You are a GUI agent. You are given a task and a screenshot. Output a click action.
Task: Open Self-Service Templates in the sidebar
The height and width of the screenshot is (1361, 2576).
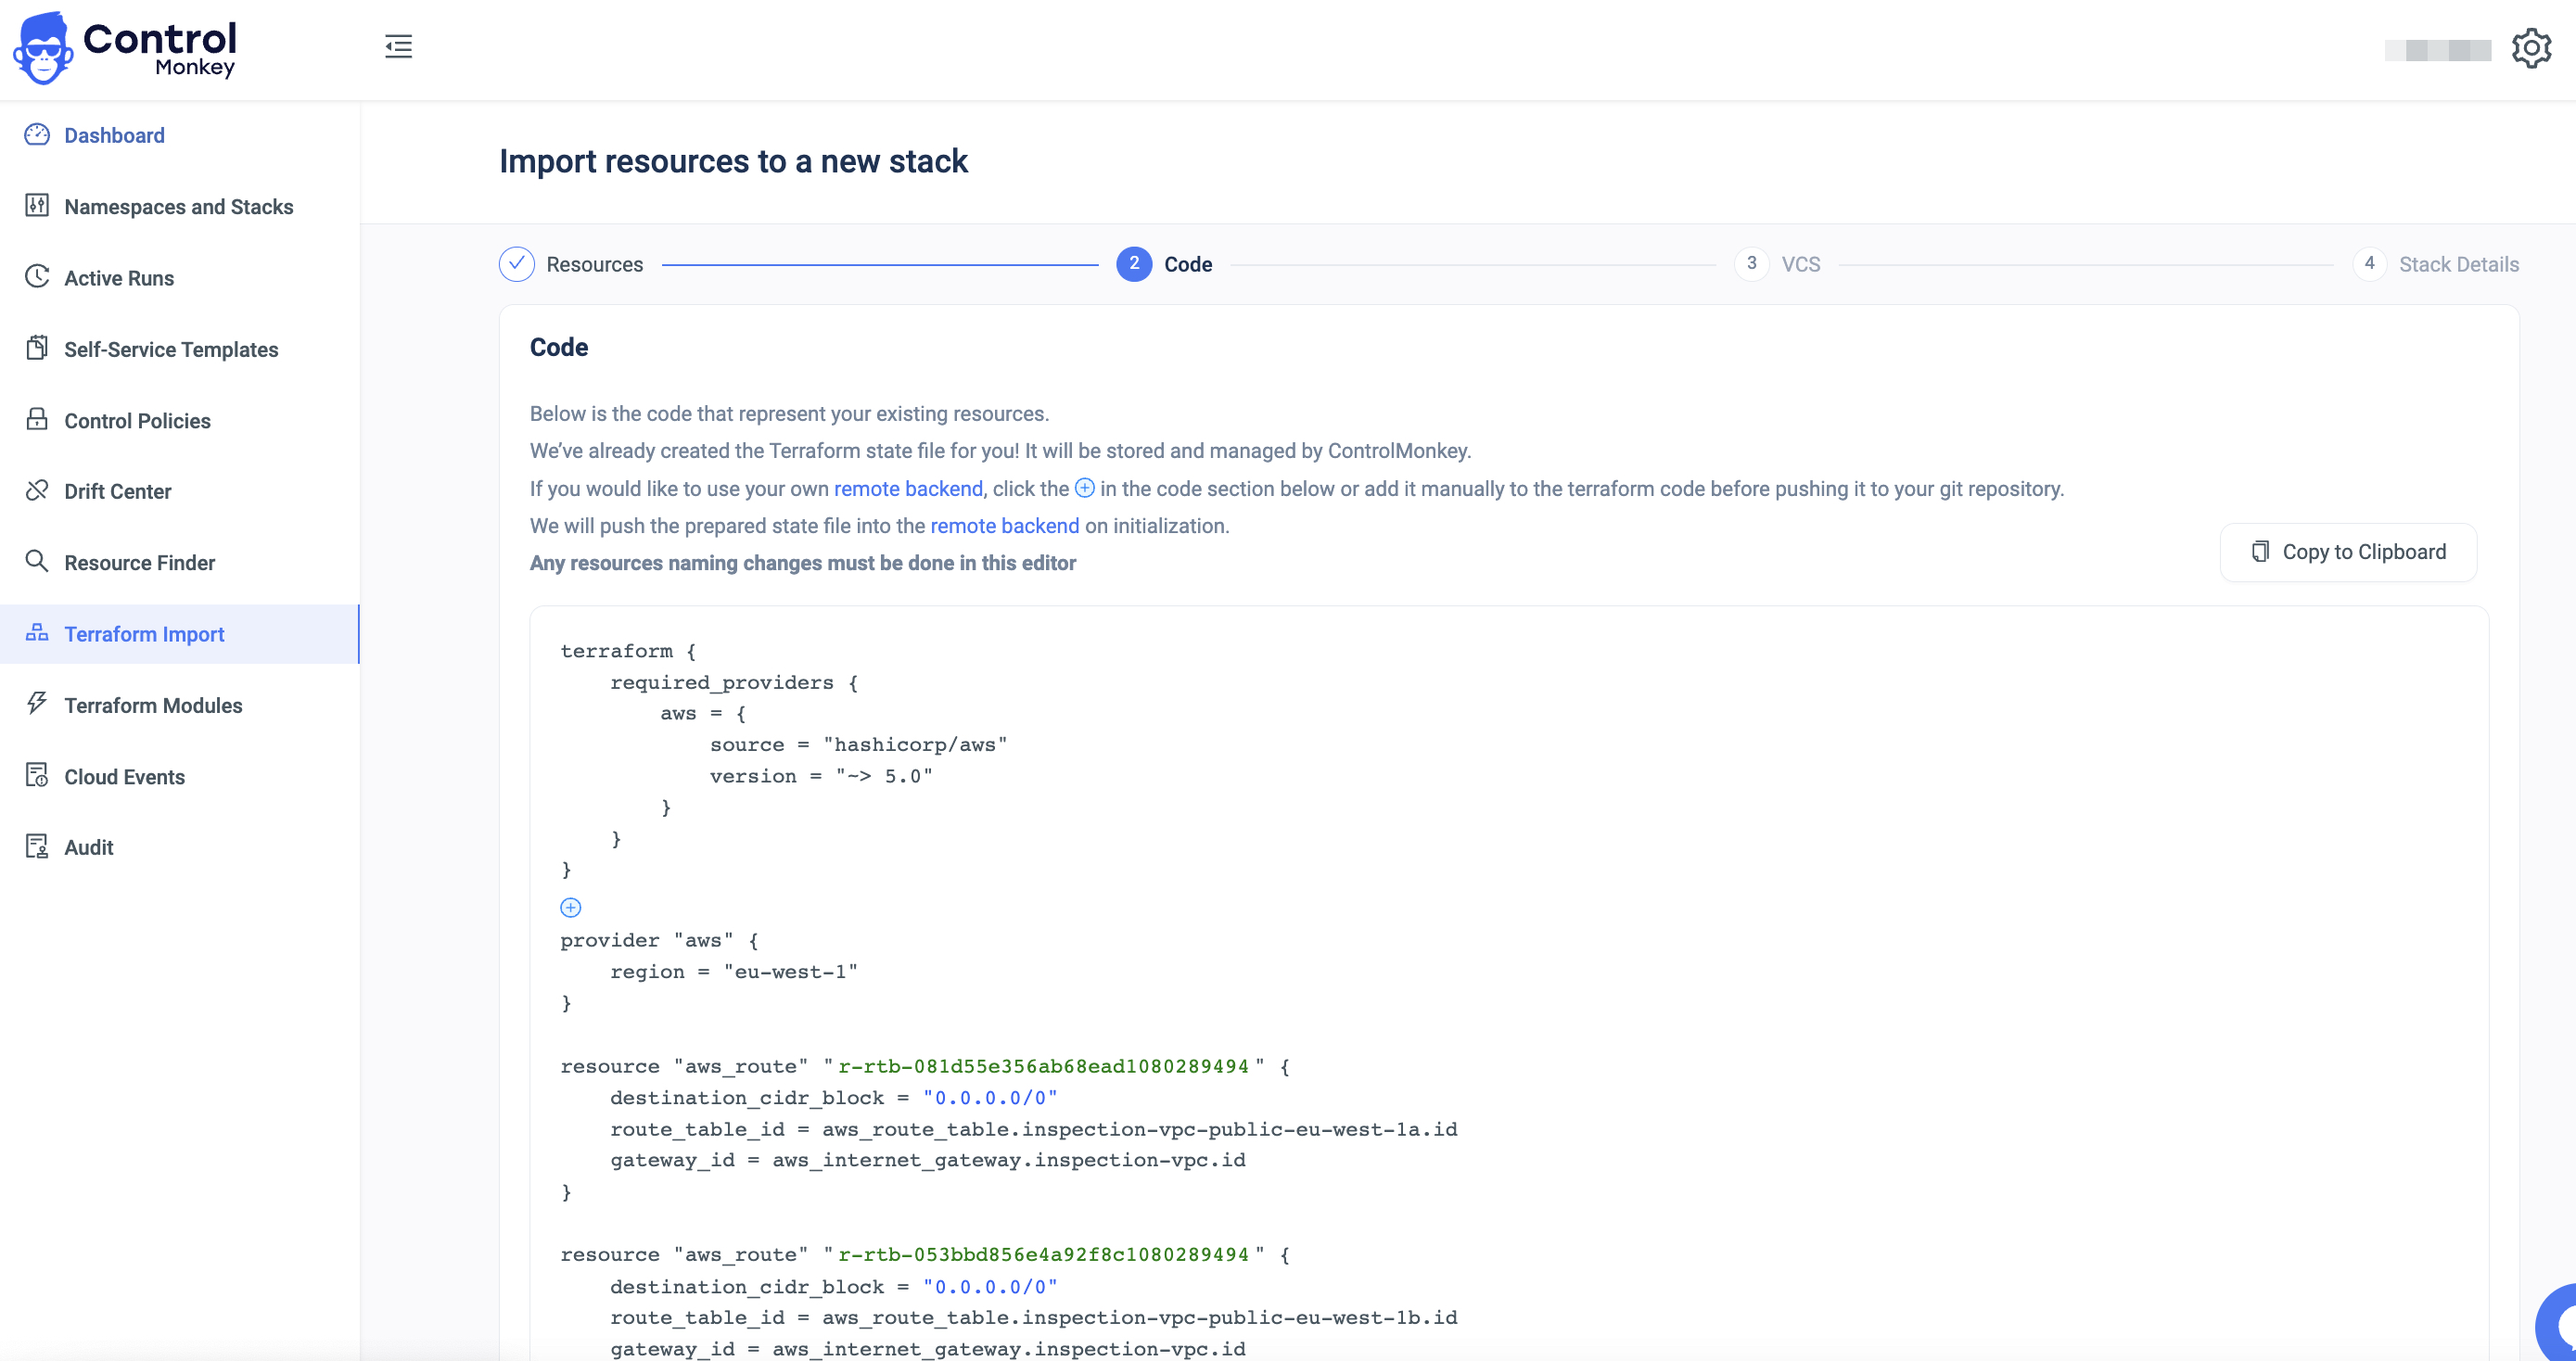171,349
